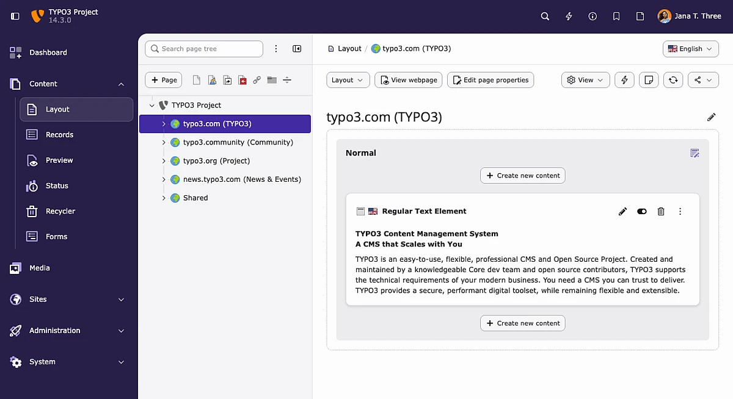Open the Records module
This screenshot has width=733, height=399.
click(59, 135)
